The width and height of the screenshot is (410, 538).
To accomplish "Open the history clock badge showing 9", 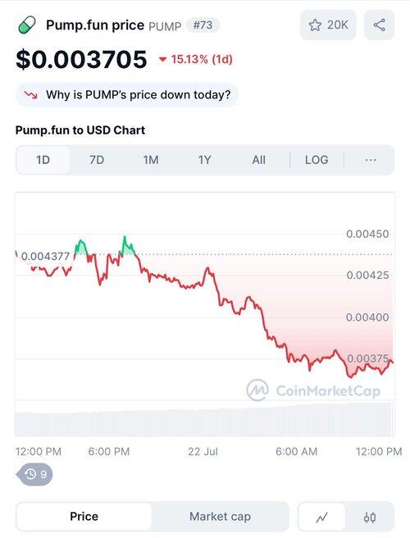I will [x=34, y=474].
